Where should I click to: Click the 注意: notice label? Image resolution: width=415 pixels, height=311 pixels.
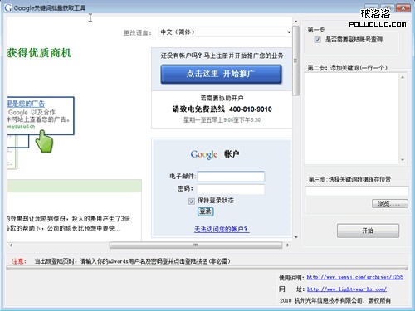[x=19, y=261]
